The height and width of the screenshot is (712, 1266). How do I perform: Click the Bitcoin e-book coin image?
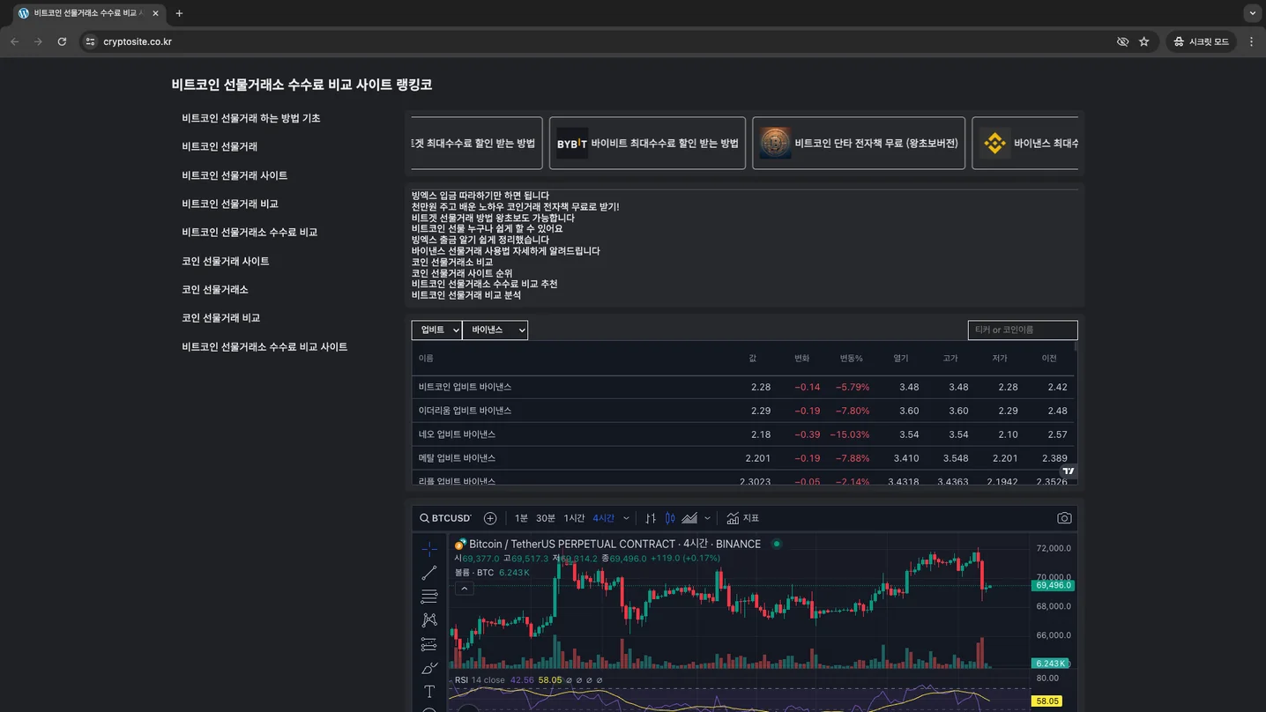coord(775,143)
